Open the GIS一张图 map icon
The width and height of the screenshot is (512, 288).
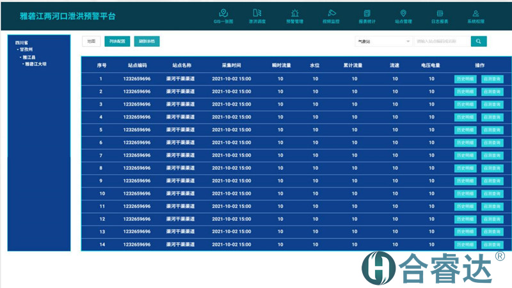[223, 13]
